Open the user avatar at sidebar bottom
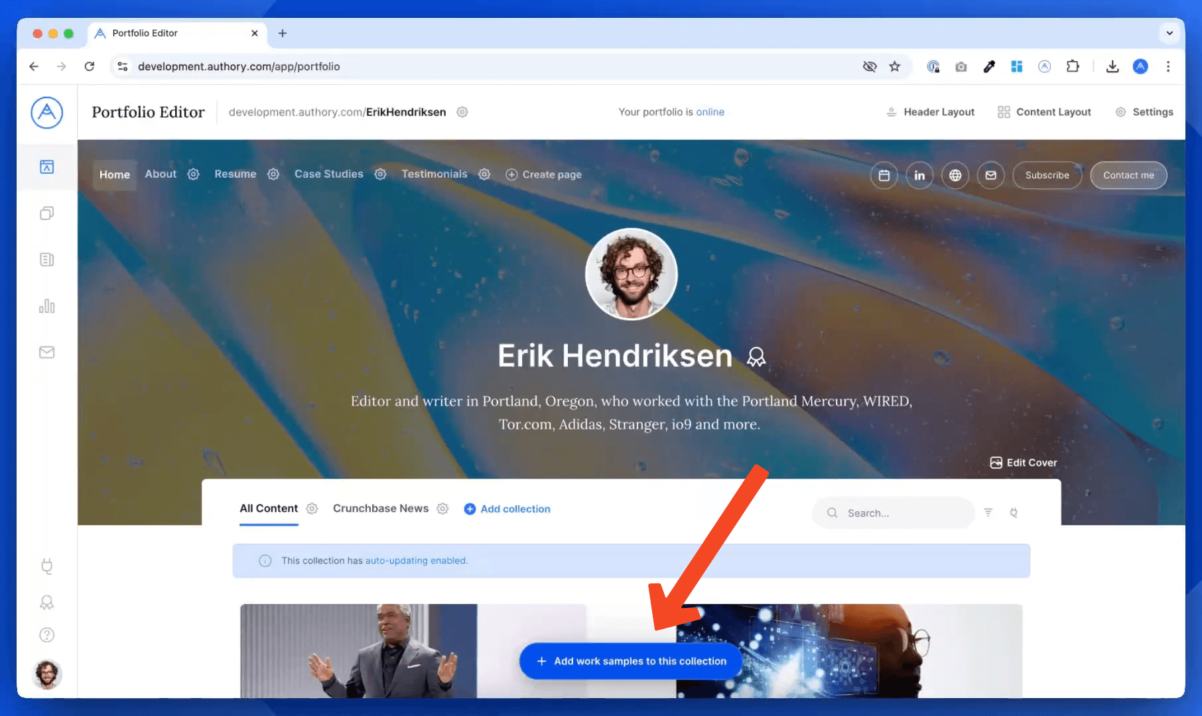 click(x=46, y=674)
